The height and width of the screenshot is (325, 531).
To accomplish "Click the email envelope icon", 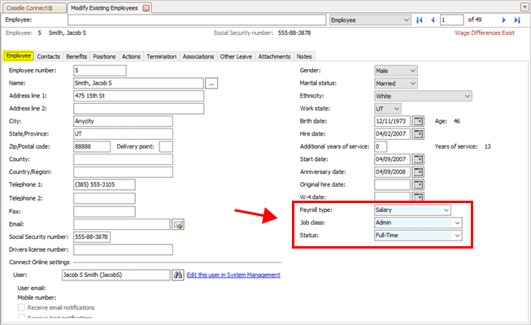I will coord(177,224).
